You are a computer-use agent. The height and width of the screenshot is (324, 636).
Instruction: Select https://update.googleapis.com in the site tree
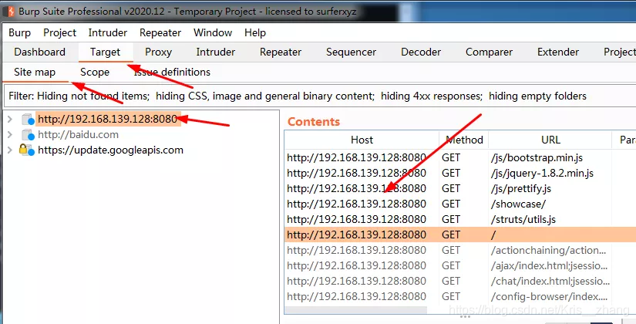pyautogui.click(x=110, y=150)
